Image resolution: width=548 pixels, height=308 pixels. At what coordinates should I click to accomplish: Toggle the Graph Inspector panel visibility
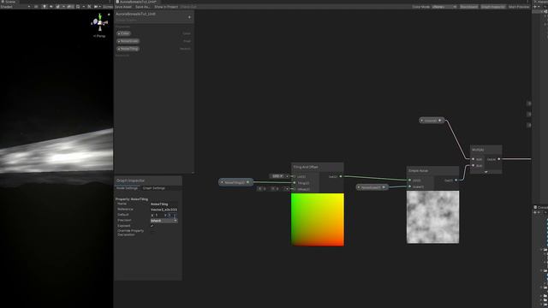[x=493, y=7]
